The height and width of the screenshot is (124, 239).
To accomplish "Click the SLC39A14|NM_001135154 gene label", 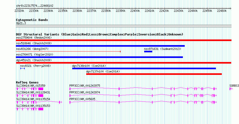I will pos(33,99).
